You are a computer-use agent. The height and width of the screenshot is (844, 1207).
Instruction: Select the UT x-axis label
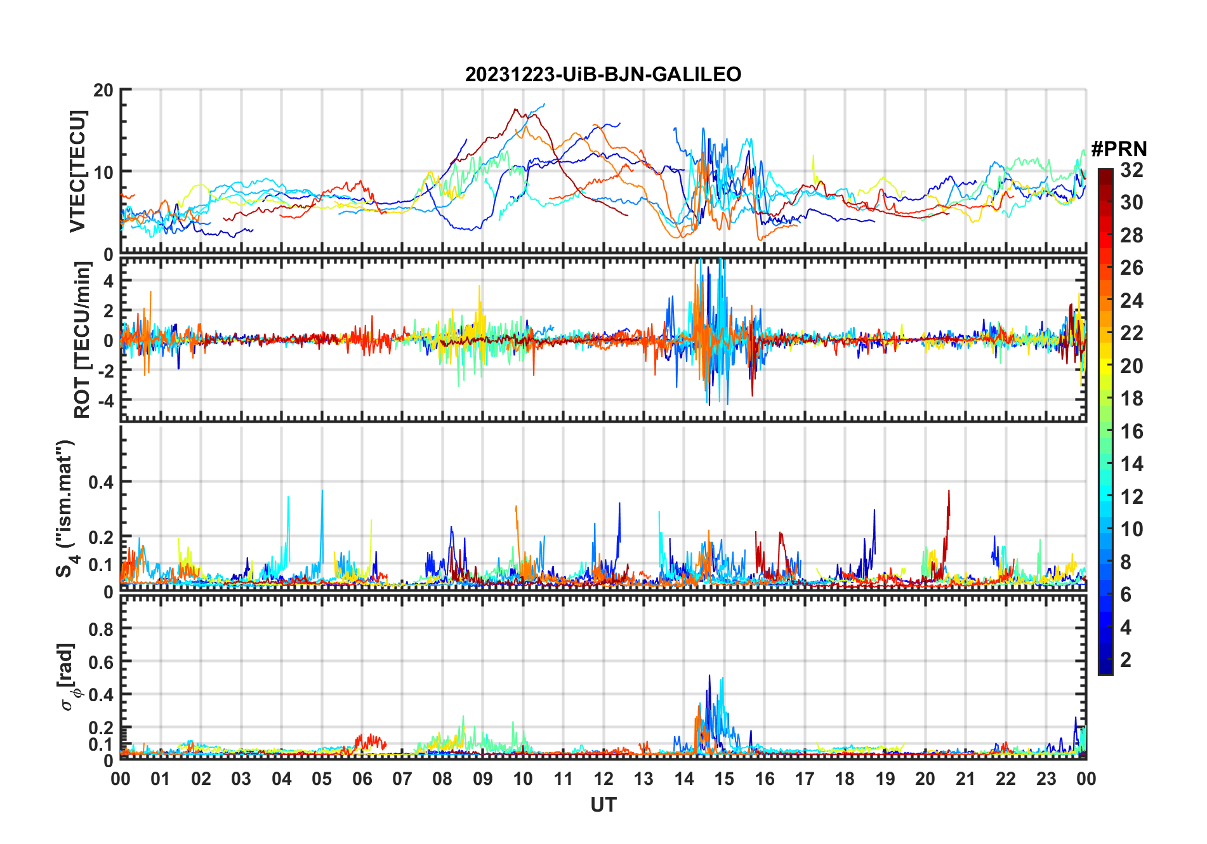point(603,805)
